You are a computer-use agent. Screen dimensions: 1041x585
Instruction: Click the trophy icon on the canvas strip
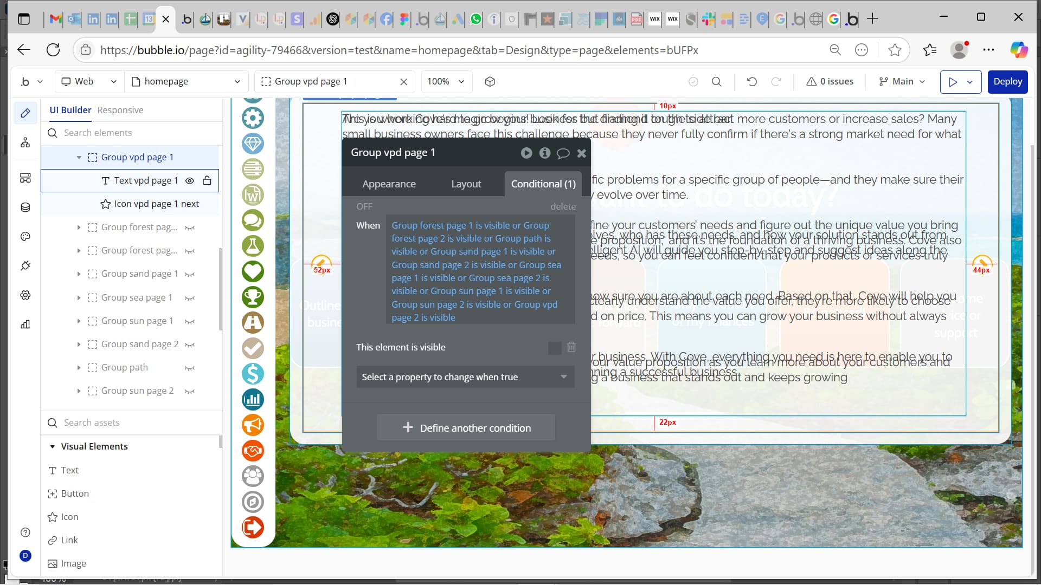pos(253,297)
